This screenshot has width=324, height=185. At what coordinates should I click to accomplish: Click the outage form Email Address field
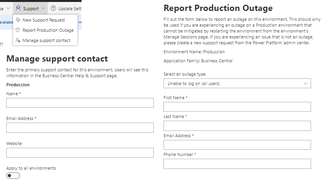[237, 145]
